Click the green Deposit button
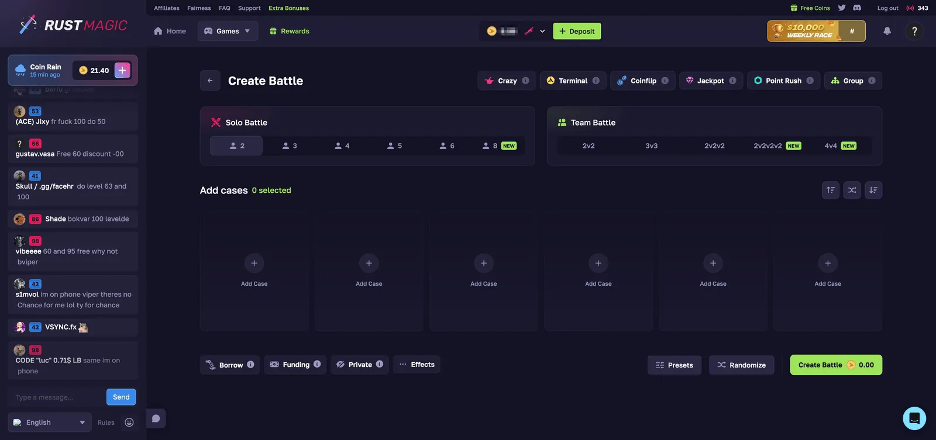Viewport: 936px width, 440px height. pyautogui.click(x=577, y=31)
